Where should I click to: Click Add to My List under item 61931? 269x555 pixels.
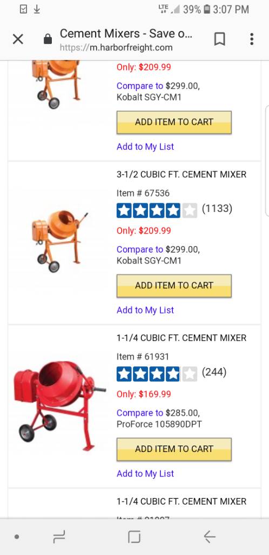(145, 474)
